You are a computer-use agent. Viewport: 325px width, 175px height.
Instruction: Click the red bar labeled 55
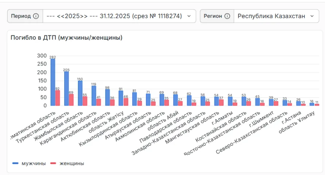(85, 101)
